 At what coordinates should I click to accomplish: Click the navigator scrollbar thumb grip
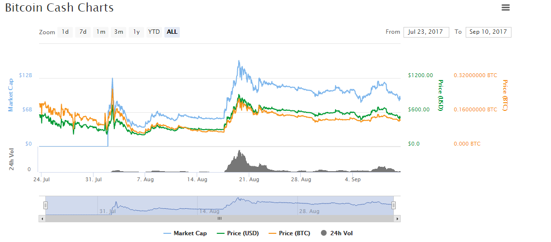click(x=220, y=218)
